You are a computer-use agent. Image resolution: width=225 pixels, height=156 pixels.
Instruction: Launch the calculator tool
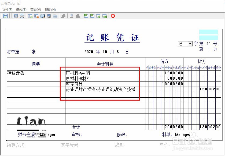(72, 16)
